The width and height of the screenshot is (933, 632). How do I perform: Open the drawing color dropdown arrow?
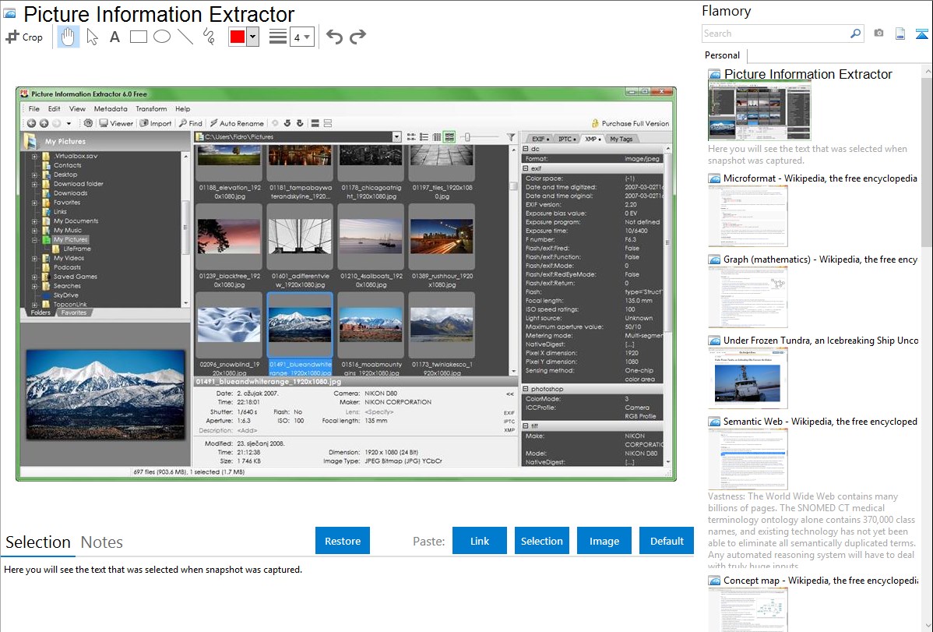tap(253, 37)
